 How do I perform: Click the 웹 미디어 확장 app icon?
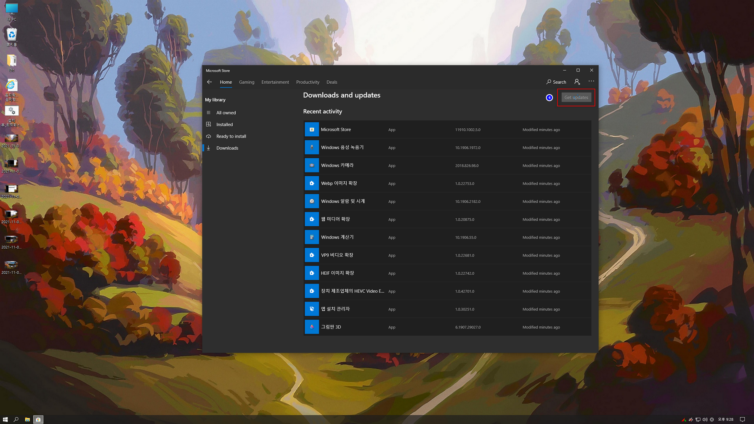pyautogui.click(x=312, y=219)
